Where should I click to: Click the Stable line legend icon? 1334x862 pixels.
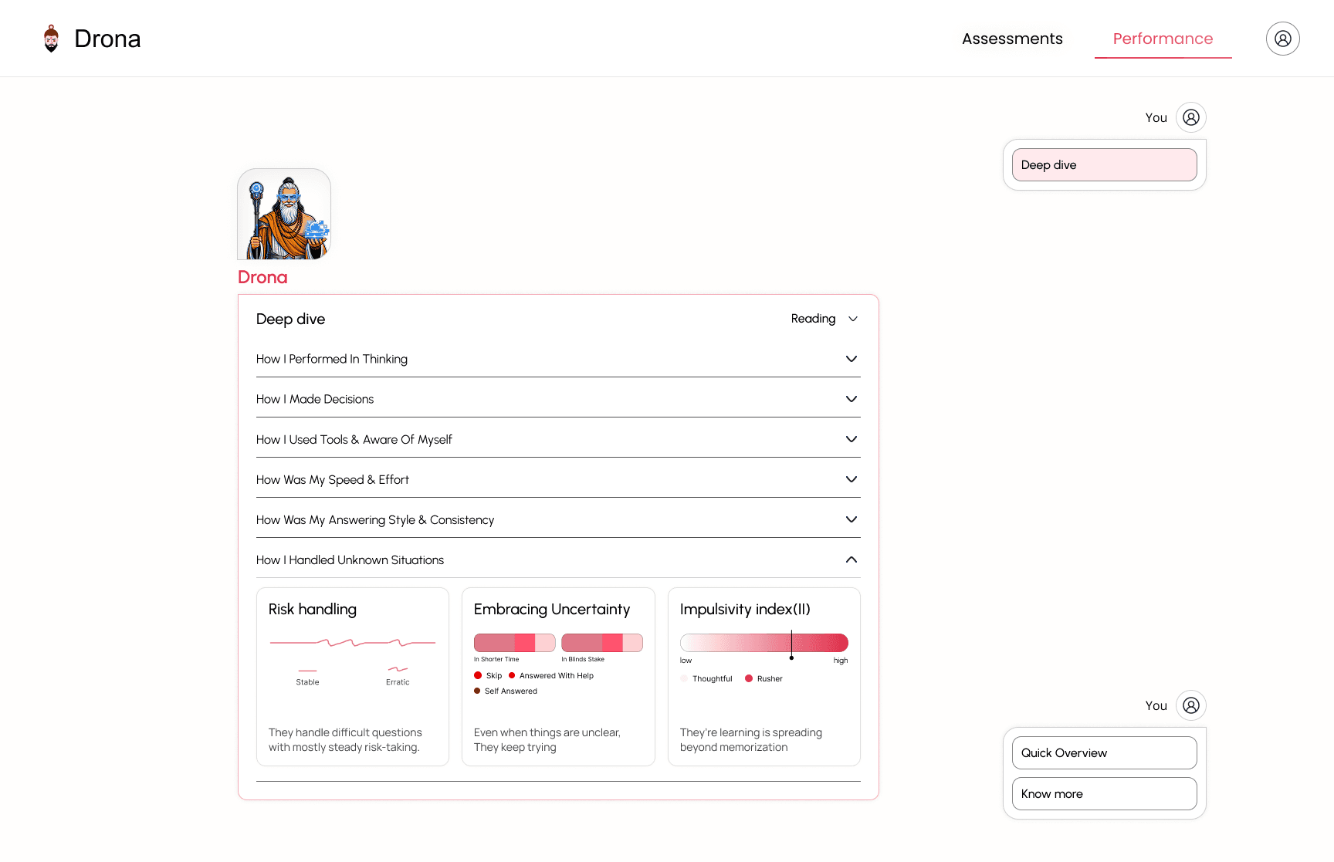(x=307, y=670)
